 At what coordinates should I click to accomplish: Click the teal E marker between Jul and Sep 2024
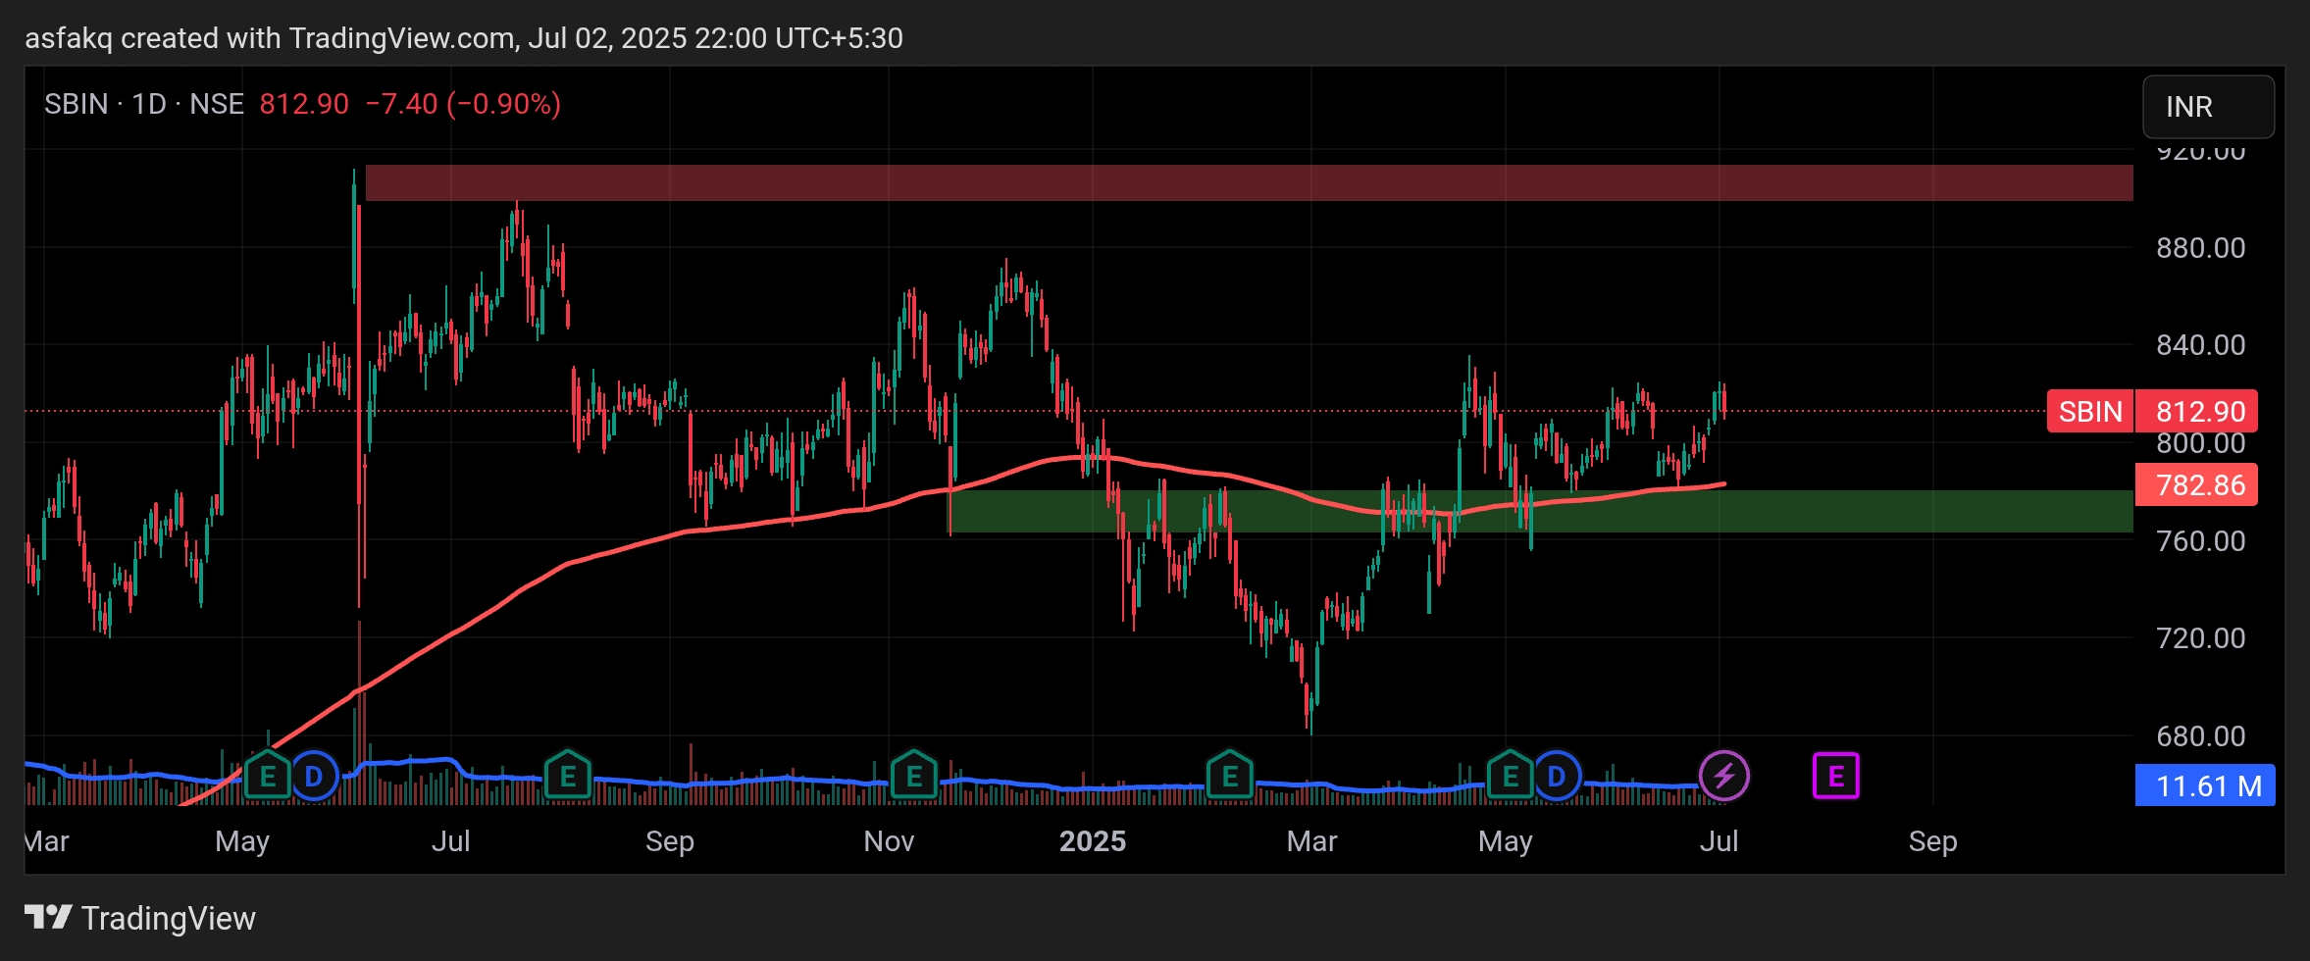point(567,776)
